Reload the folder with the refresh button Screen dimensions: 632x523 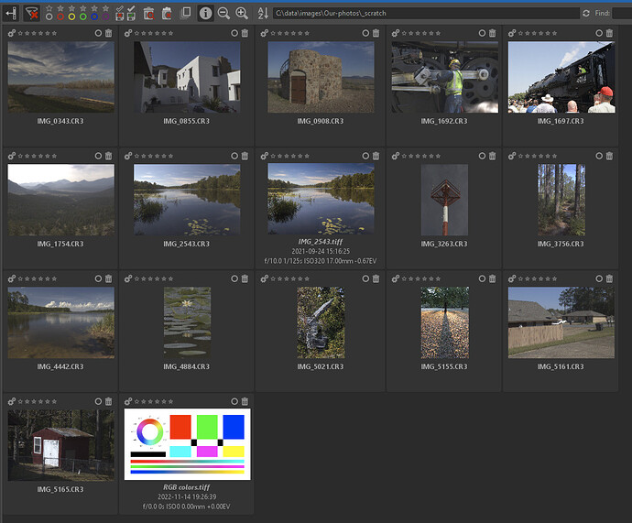(586, 13)
